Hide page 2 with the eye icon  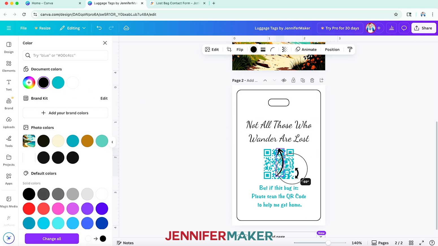pyautogui.click(x=284, y=80)
